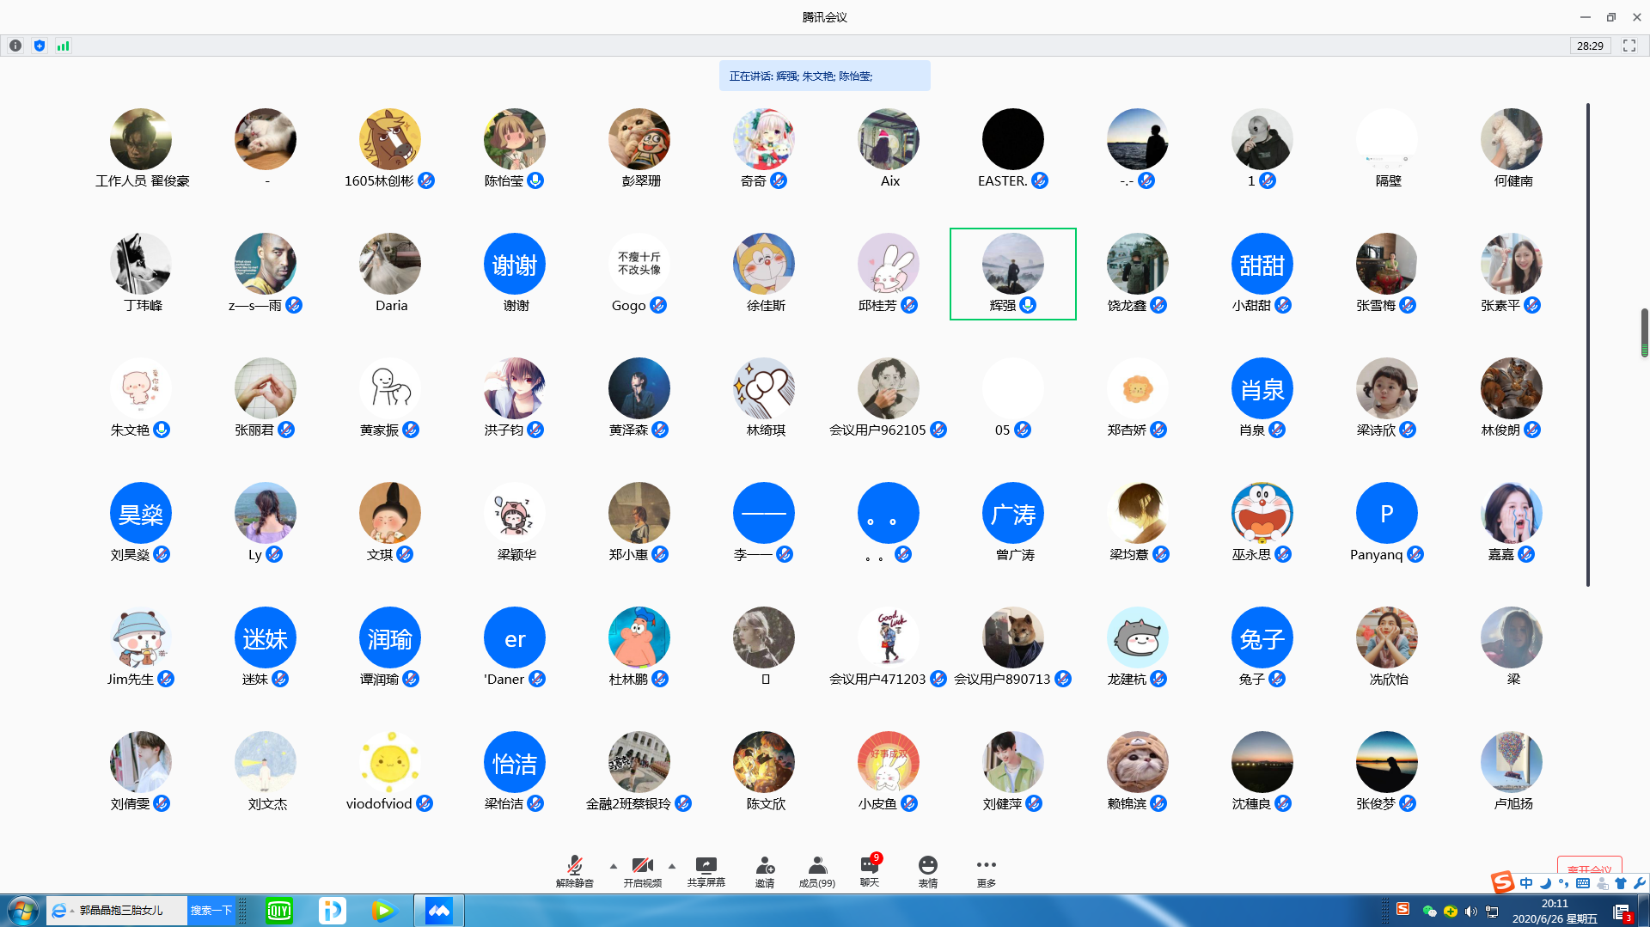
Task: Open the Invite (邀请) dialog
Action: pos(764,869)
